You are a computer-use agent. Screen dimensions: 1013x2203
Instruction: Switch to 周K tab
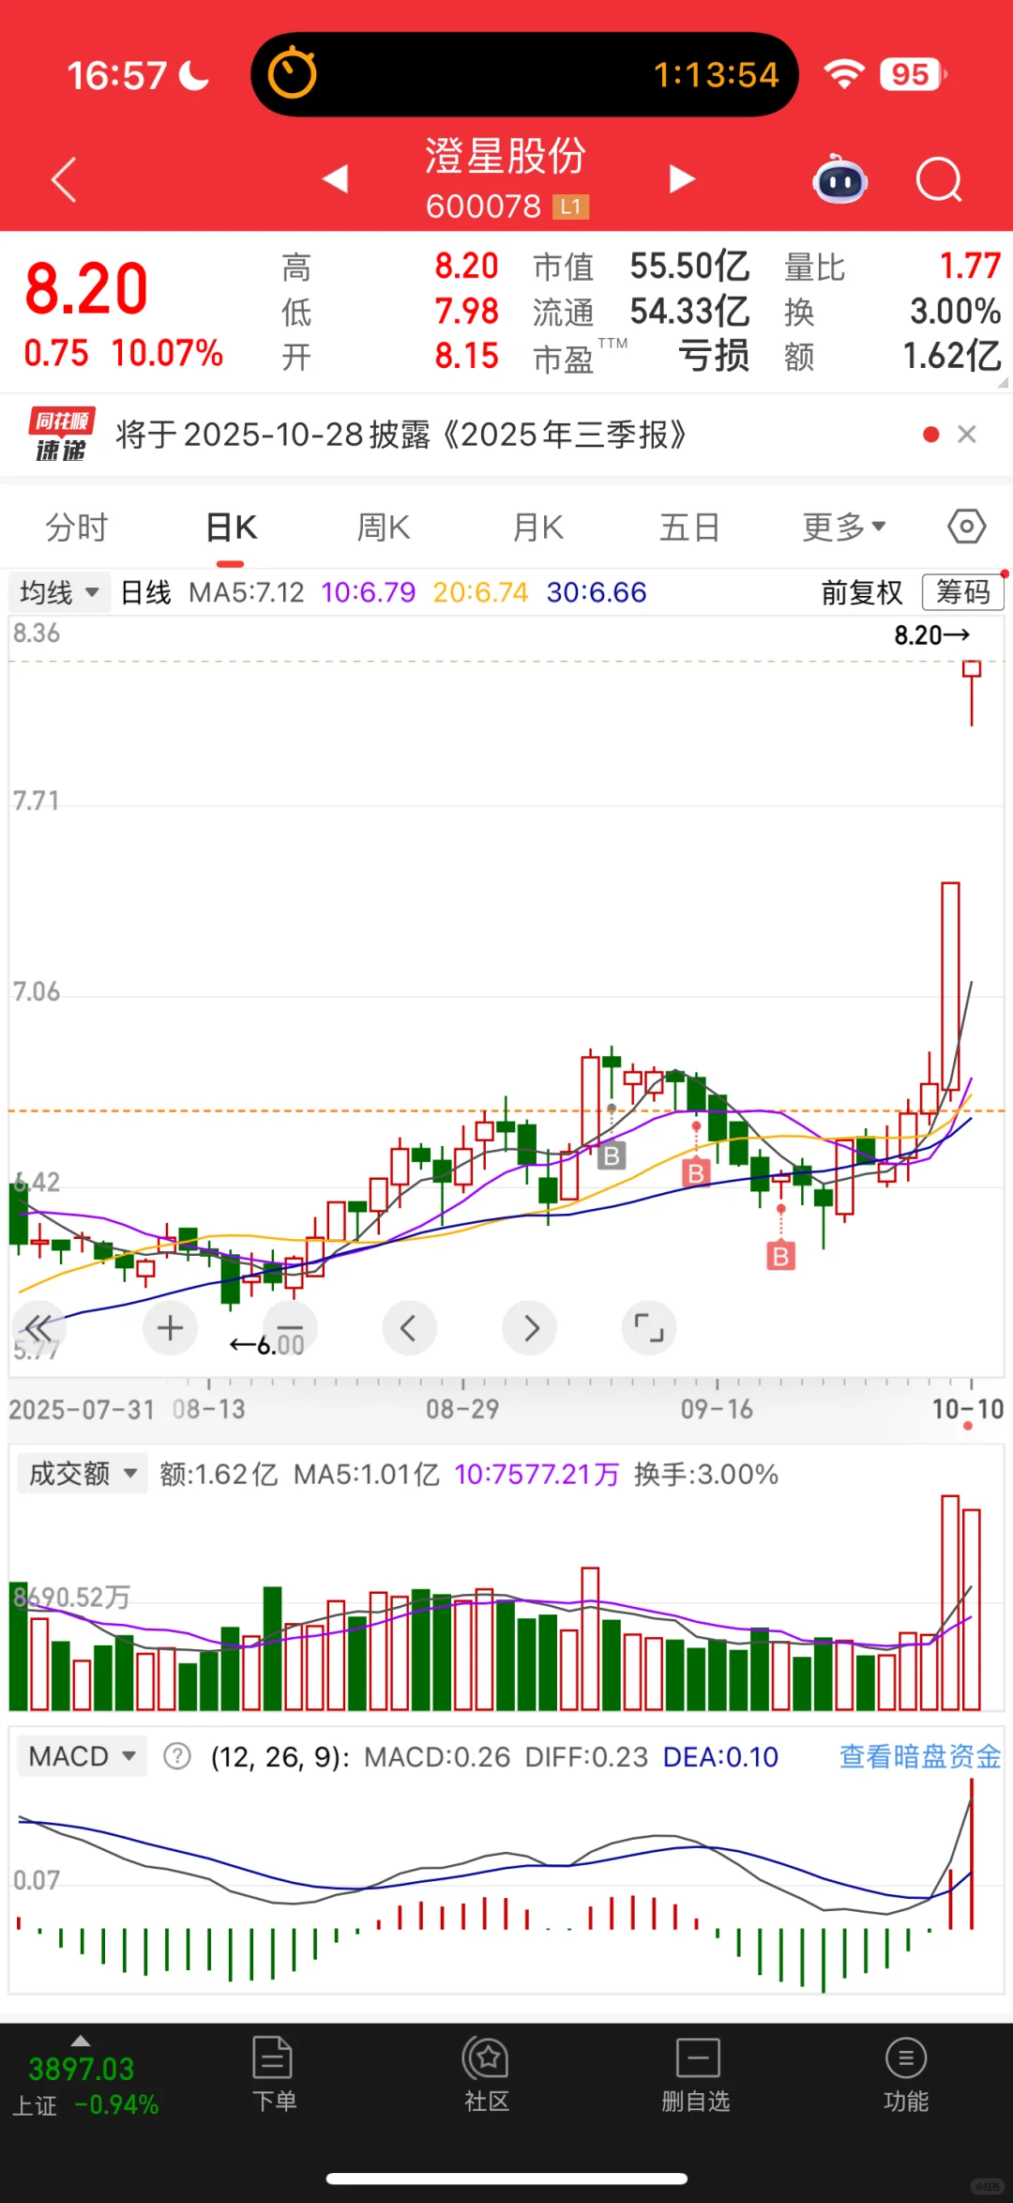[x=384, y=528]
